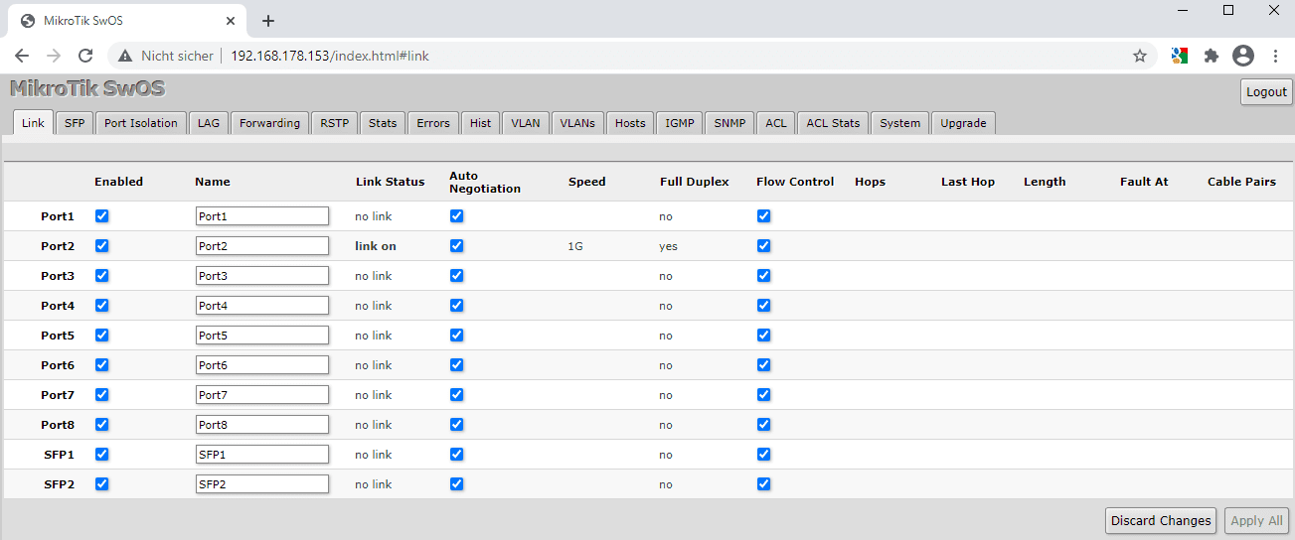The height and width of the screenshot is (540, 1295).
Task: Click the 'Nicht sicher' security warning icon
Action: (x=125, y=57)
